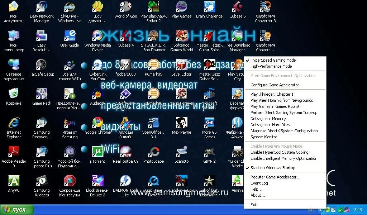Select the FailSafe Setup icon

coord(42,65)
